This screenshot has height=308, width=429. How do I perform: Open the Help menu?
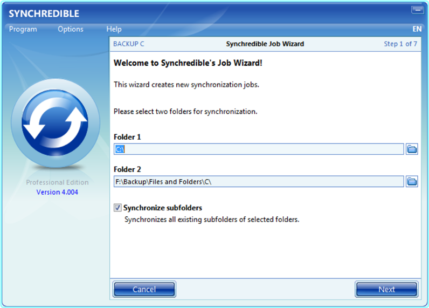tap(114, 29)
